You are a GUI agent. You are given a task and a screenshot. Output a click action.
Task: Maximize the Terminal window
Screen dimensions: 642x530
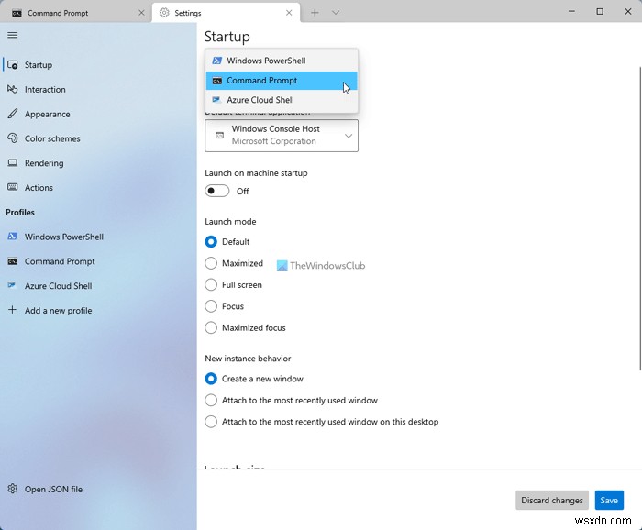coord(600,12)
